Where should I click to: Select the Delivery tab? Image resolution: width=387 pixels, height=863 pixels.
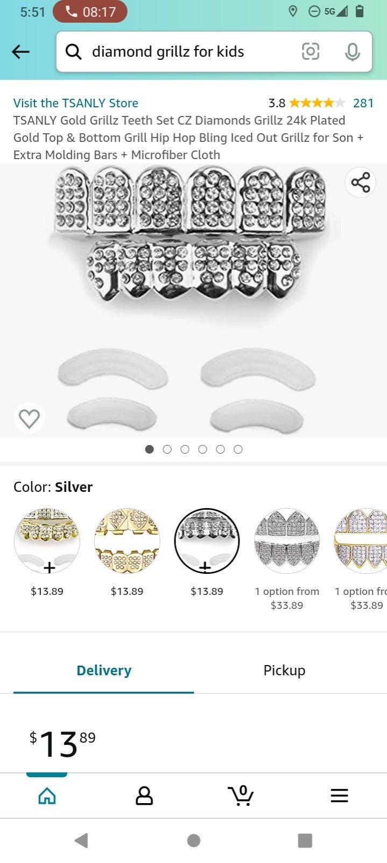[x=104, y=670]
